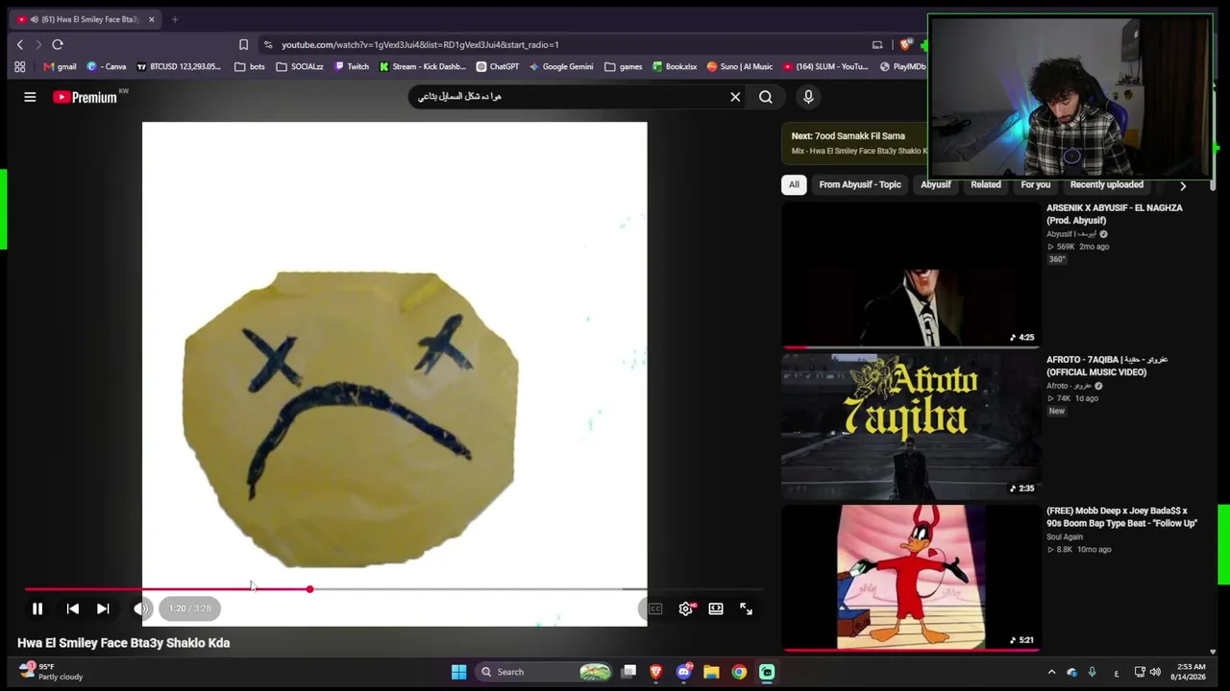Open the Afroto 7aqiba video thumbnail
This screenshot has width=1230, height=691.
911,426
